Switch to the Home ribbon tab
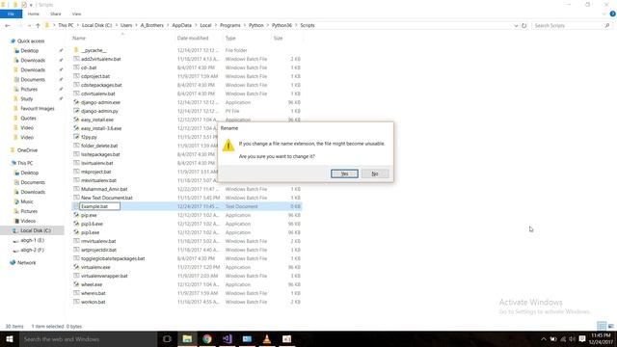 tap(34, 13)
